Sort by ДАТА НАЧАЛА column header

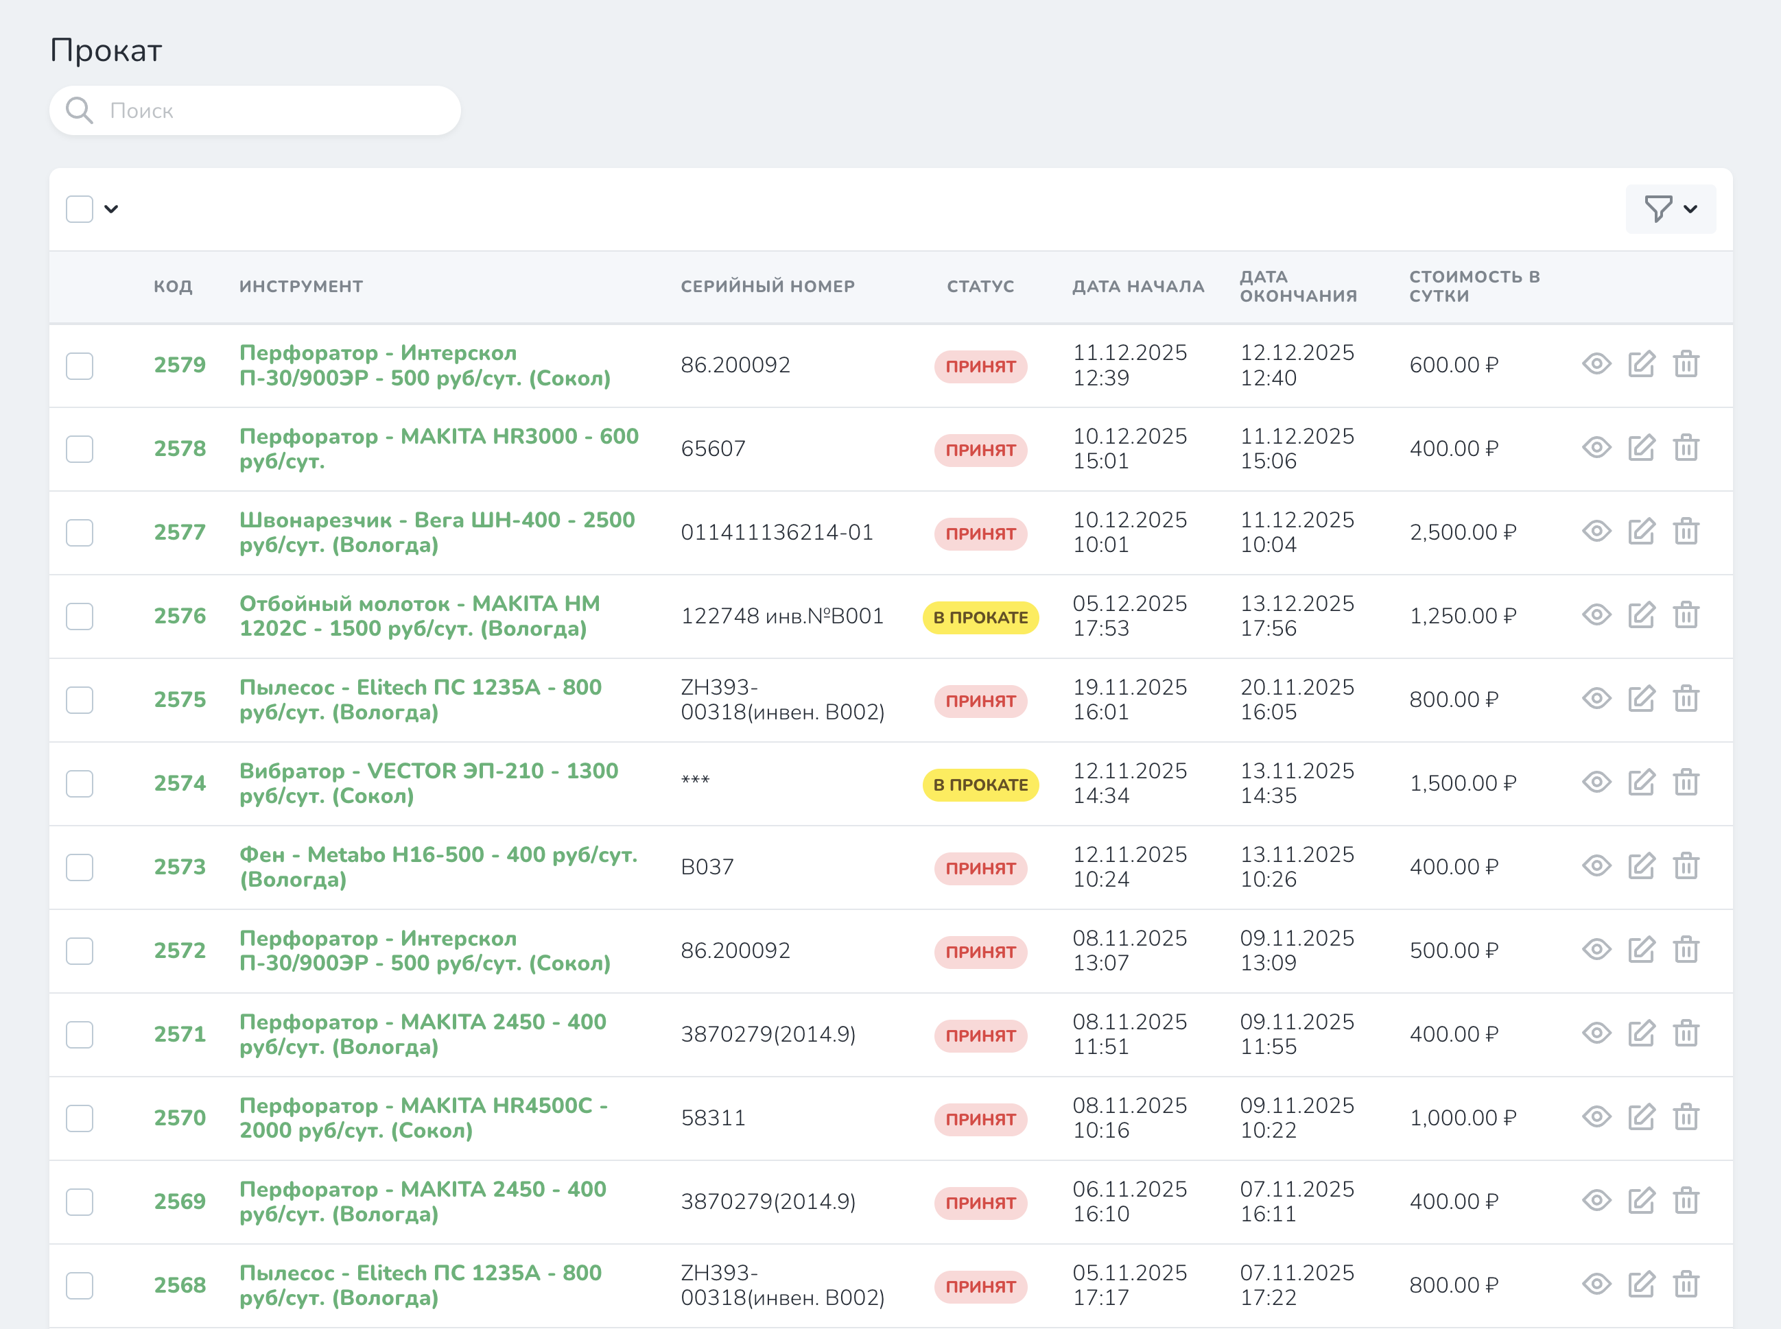click(x=1137, y=287)
